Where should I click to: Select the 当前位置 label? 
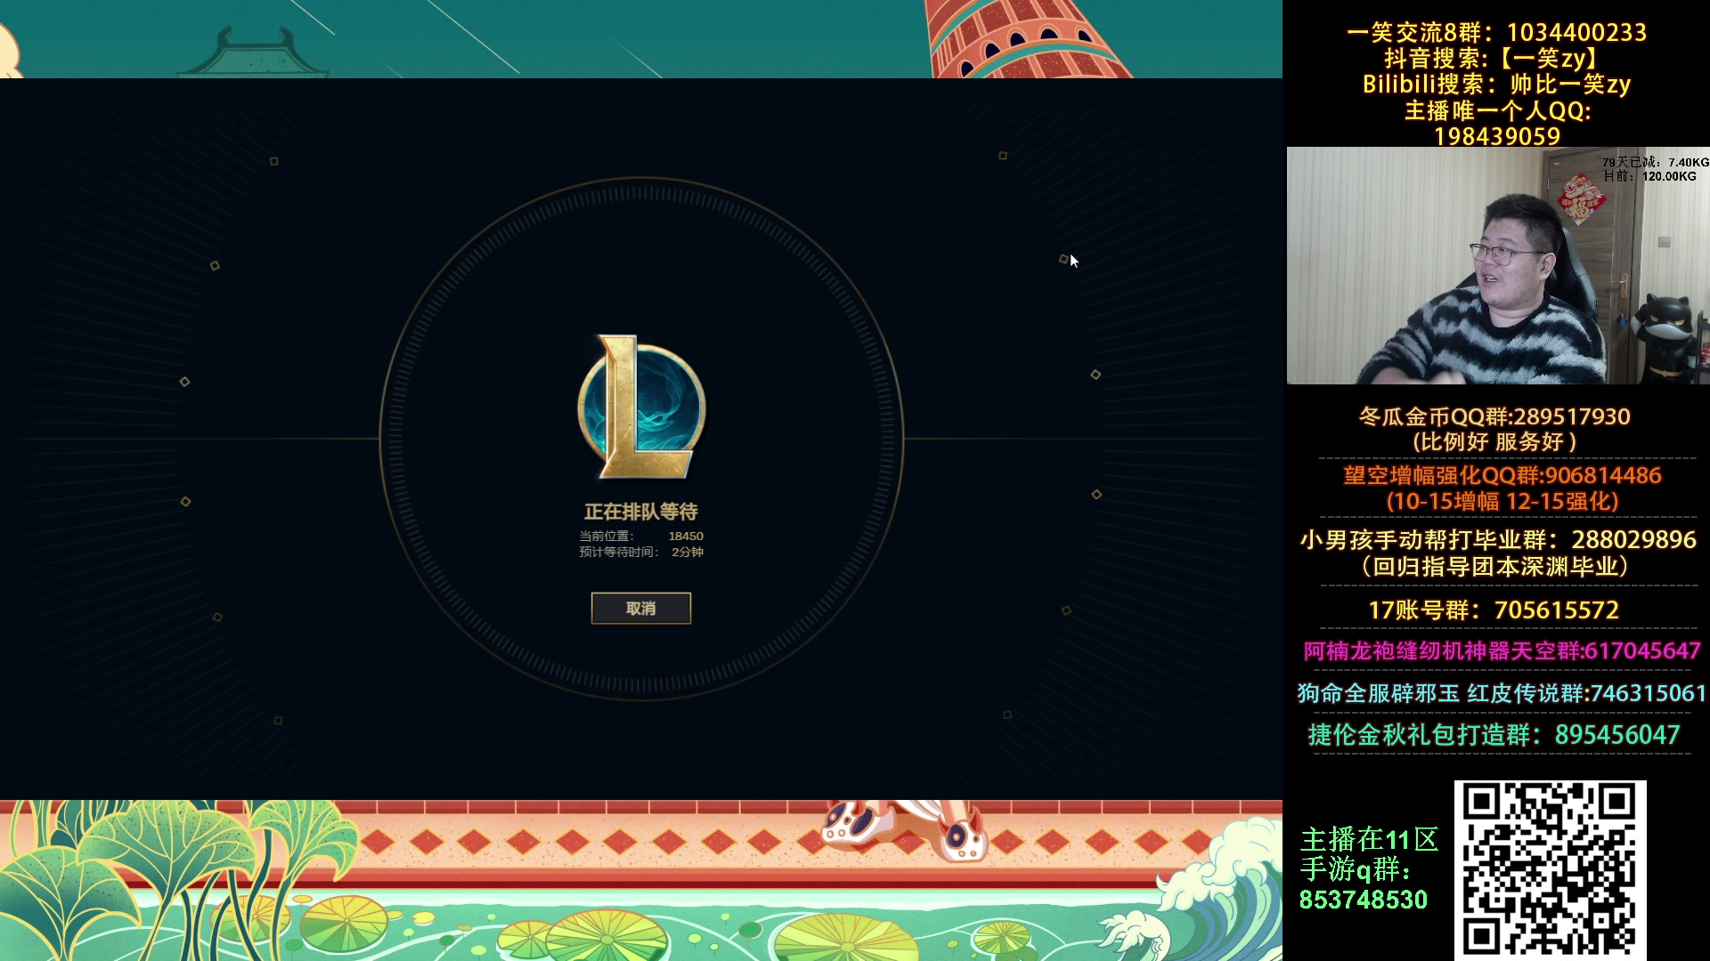click(607, 537)
